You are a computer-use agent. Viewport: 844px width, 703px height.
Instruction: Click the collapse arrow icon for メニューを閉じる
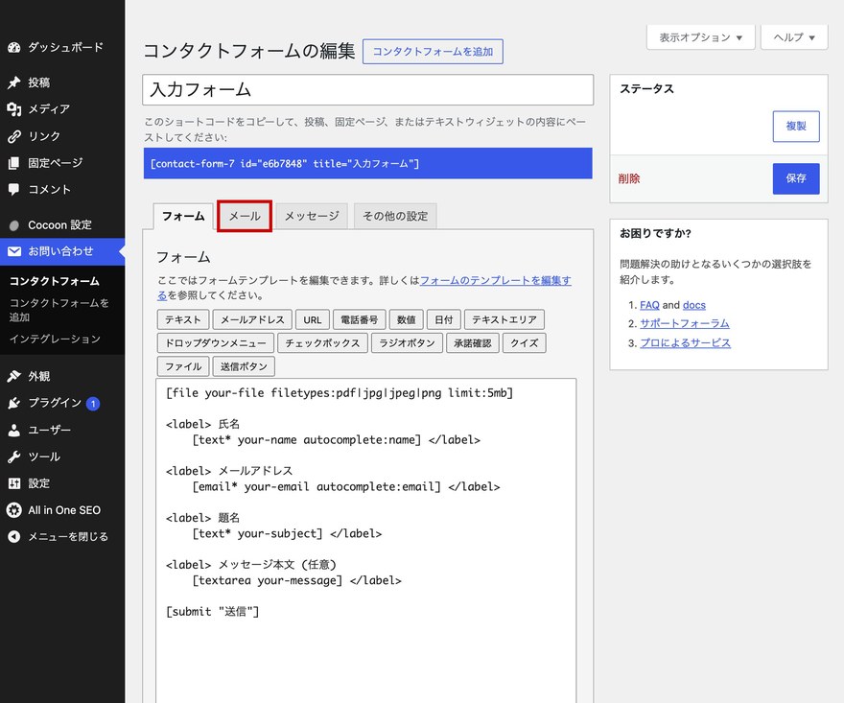pyautogui.click(x=14, y=537)
